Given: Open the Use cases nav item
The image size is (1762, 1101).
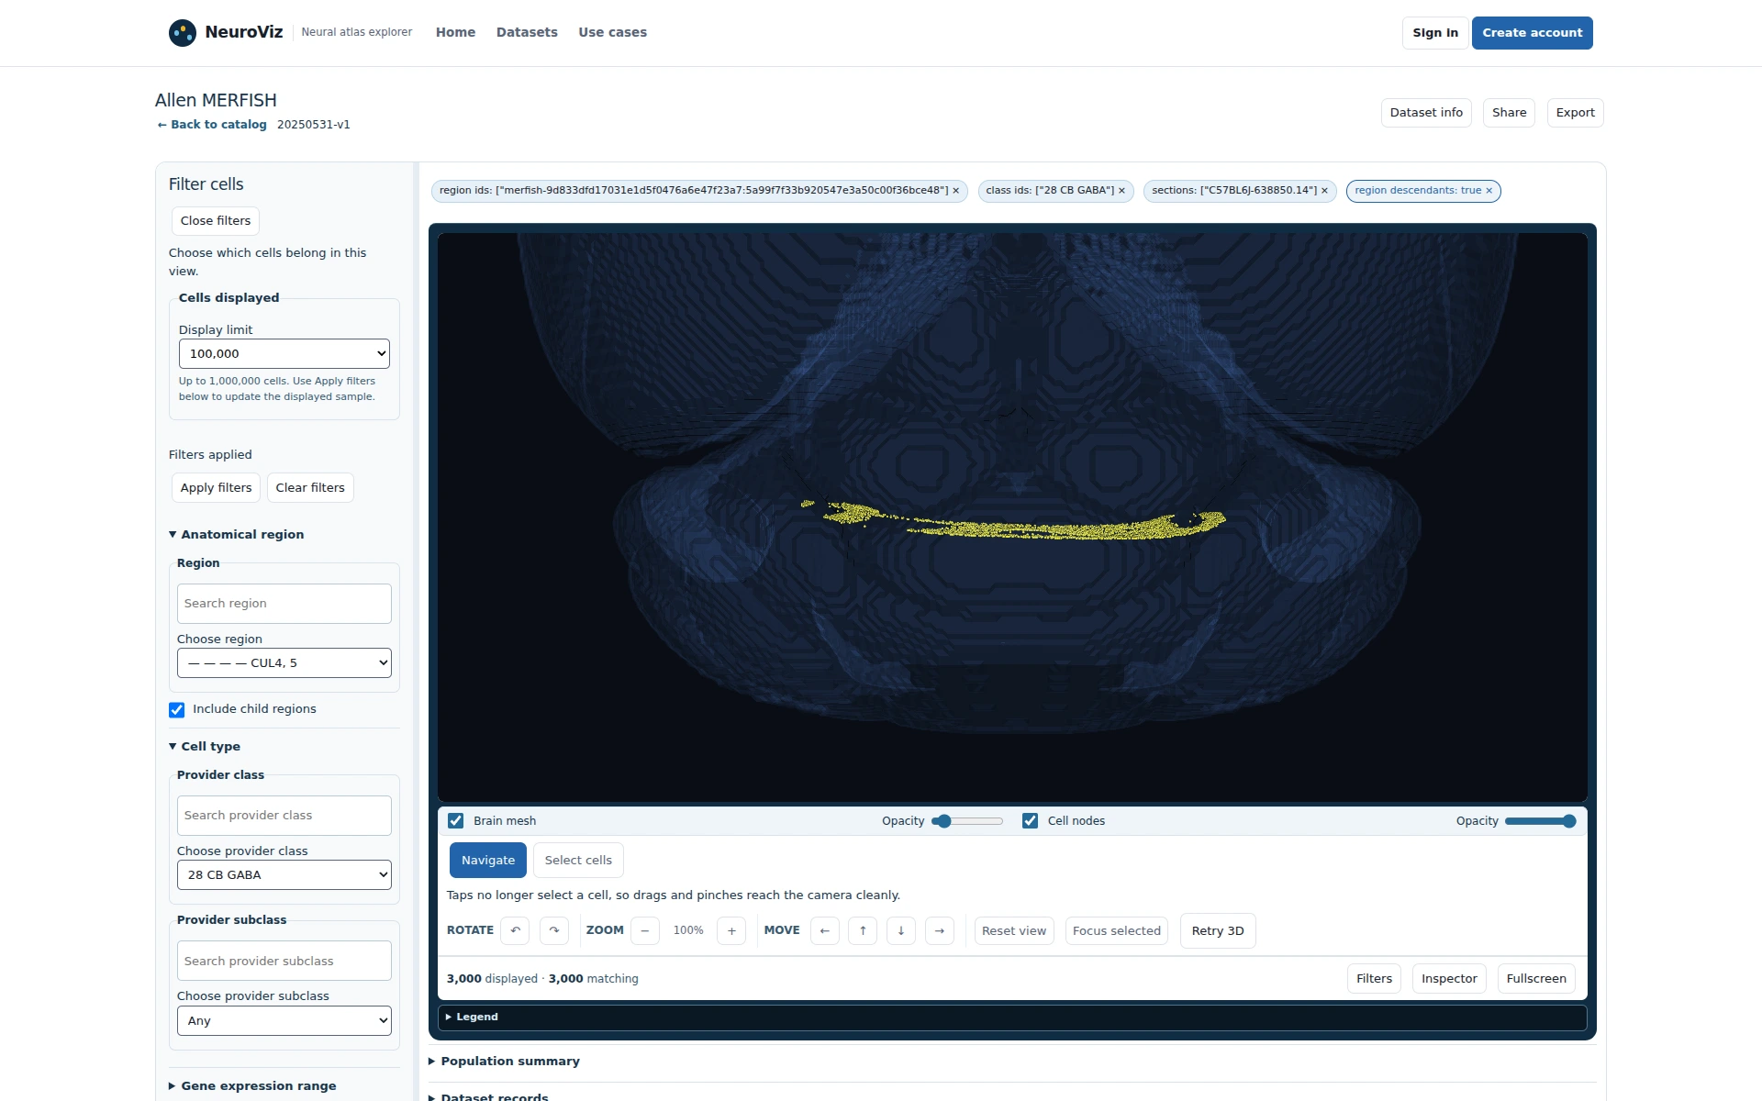Looking at the screenshot, I should click(x=612, y=33).
